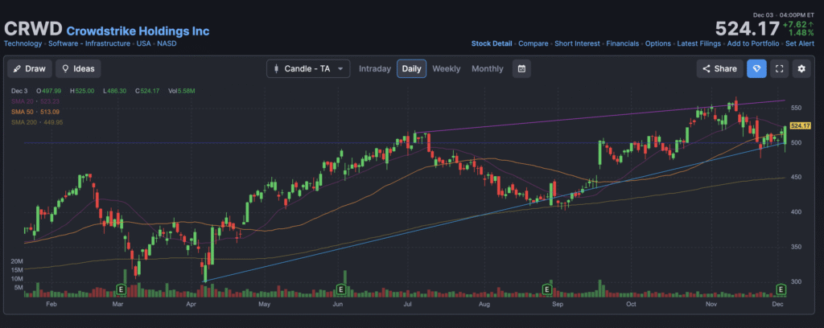This screenshot has width=824, height=328.
Task: Click the earnings E marker near December
Action: (x=780, y=289)
